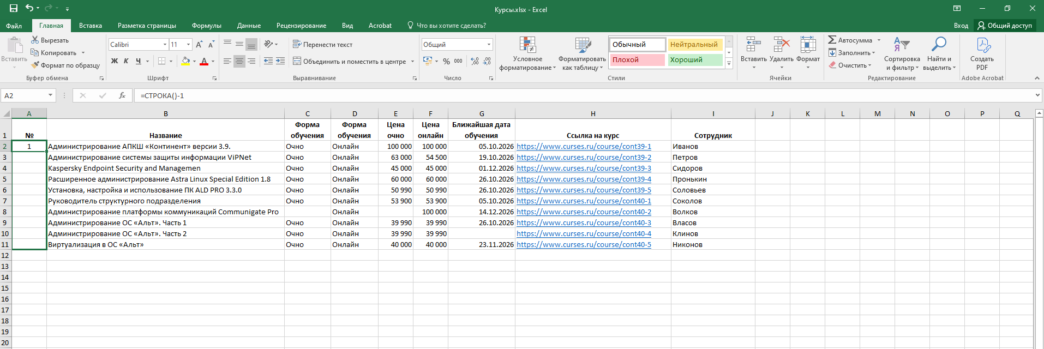This screenshot has width=1044, height=349.
Task: Apply yellow fill color to the cell
Action: [185, 61]
